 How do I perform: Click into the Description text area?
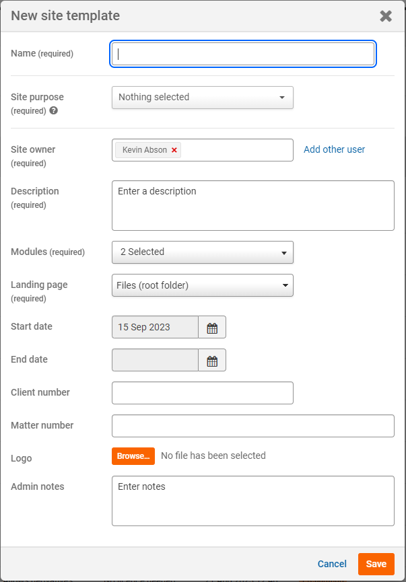click(253, 206)
